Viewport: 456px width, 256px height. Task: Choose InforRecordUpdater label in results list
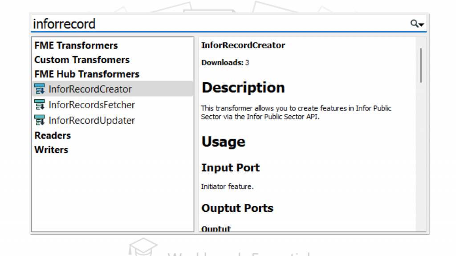coord(92,121)
